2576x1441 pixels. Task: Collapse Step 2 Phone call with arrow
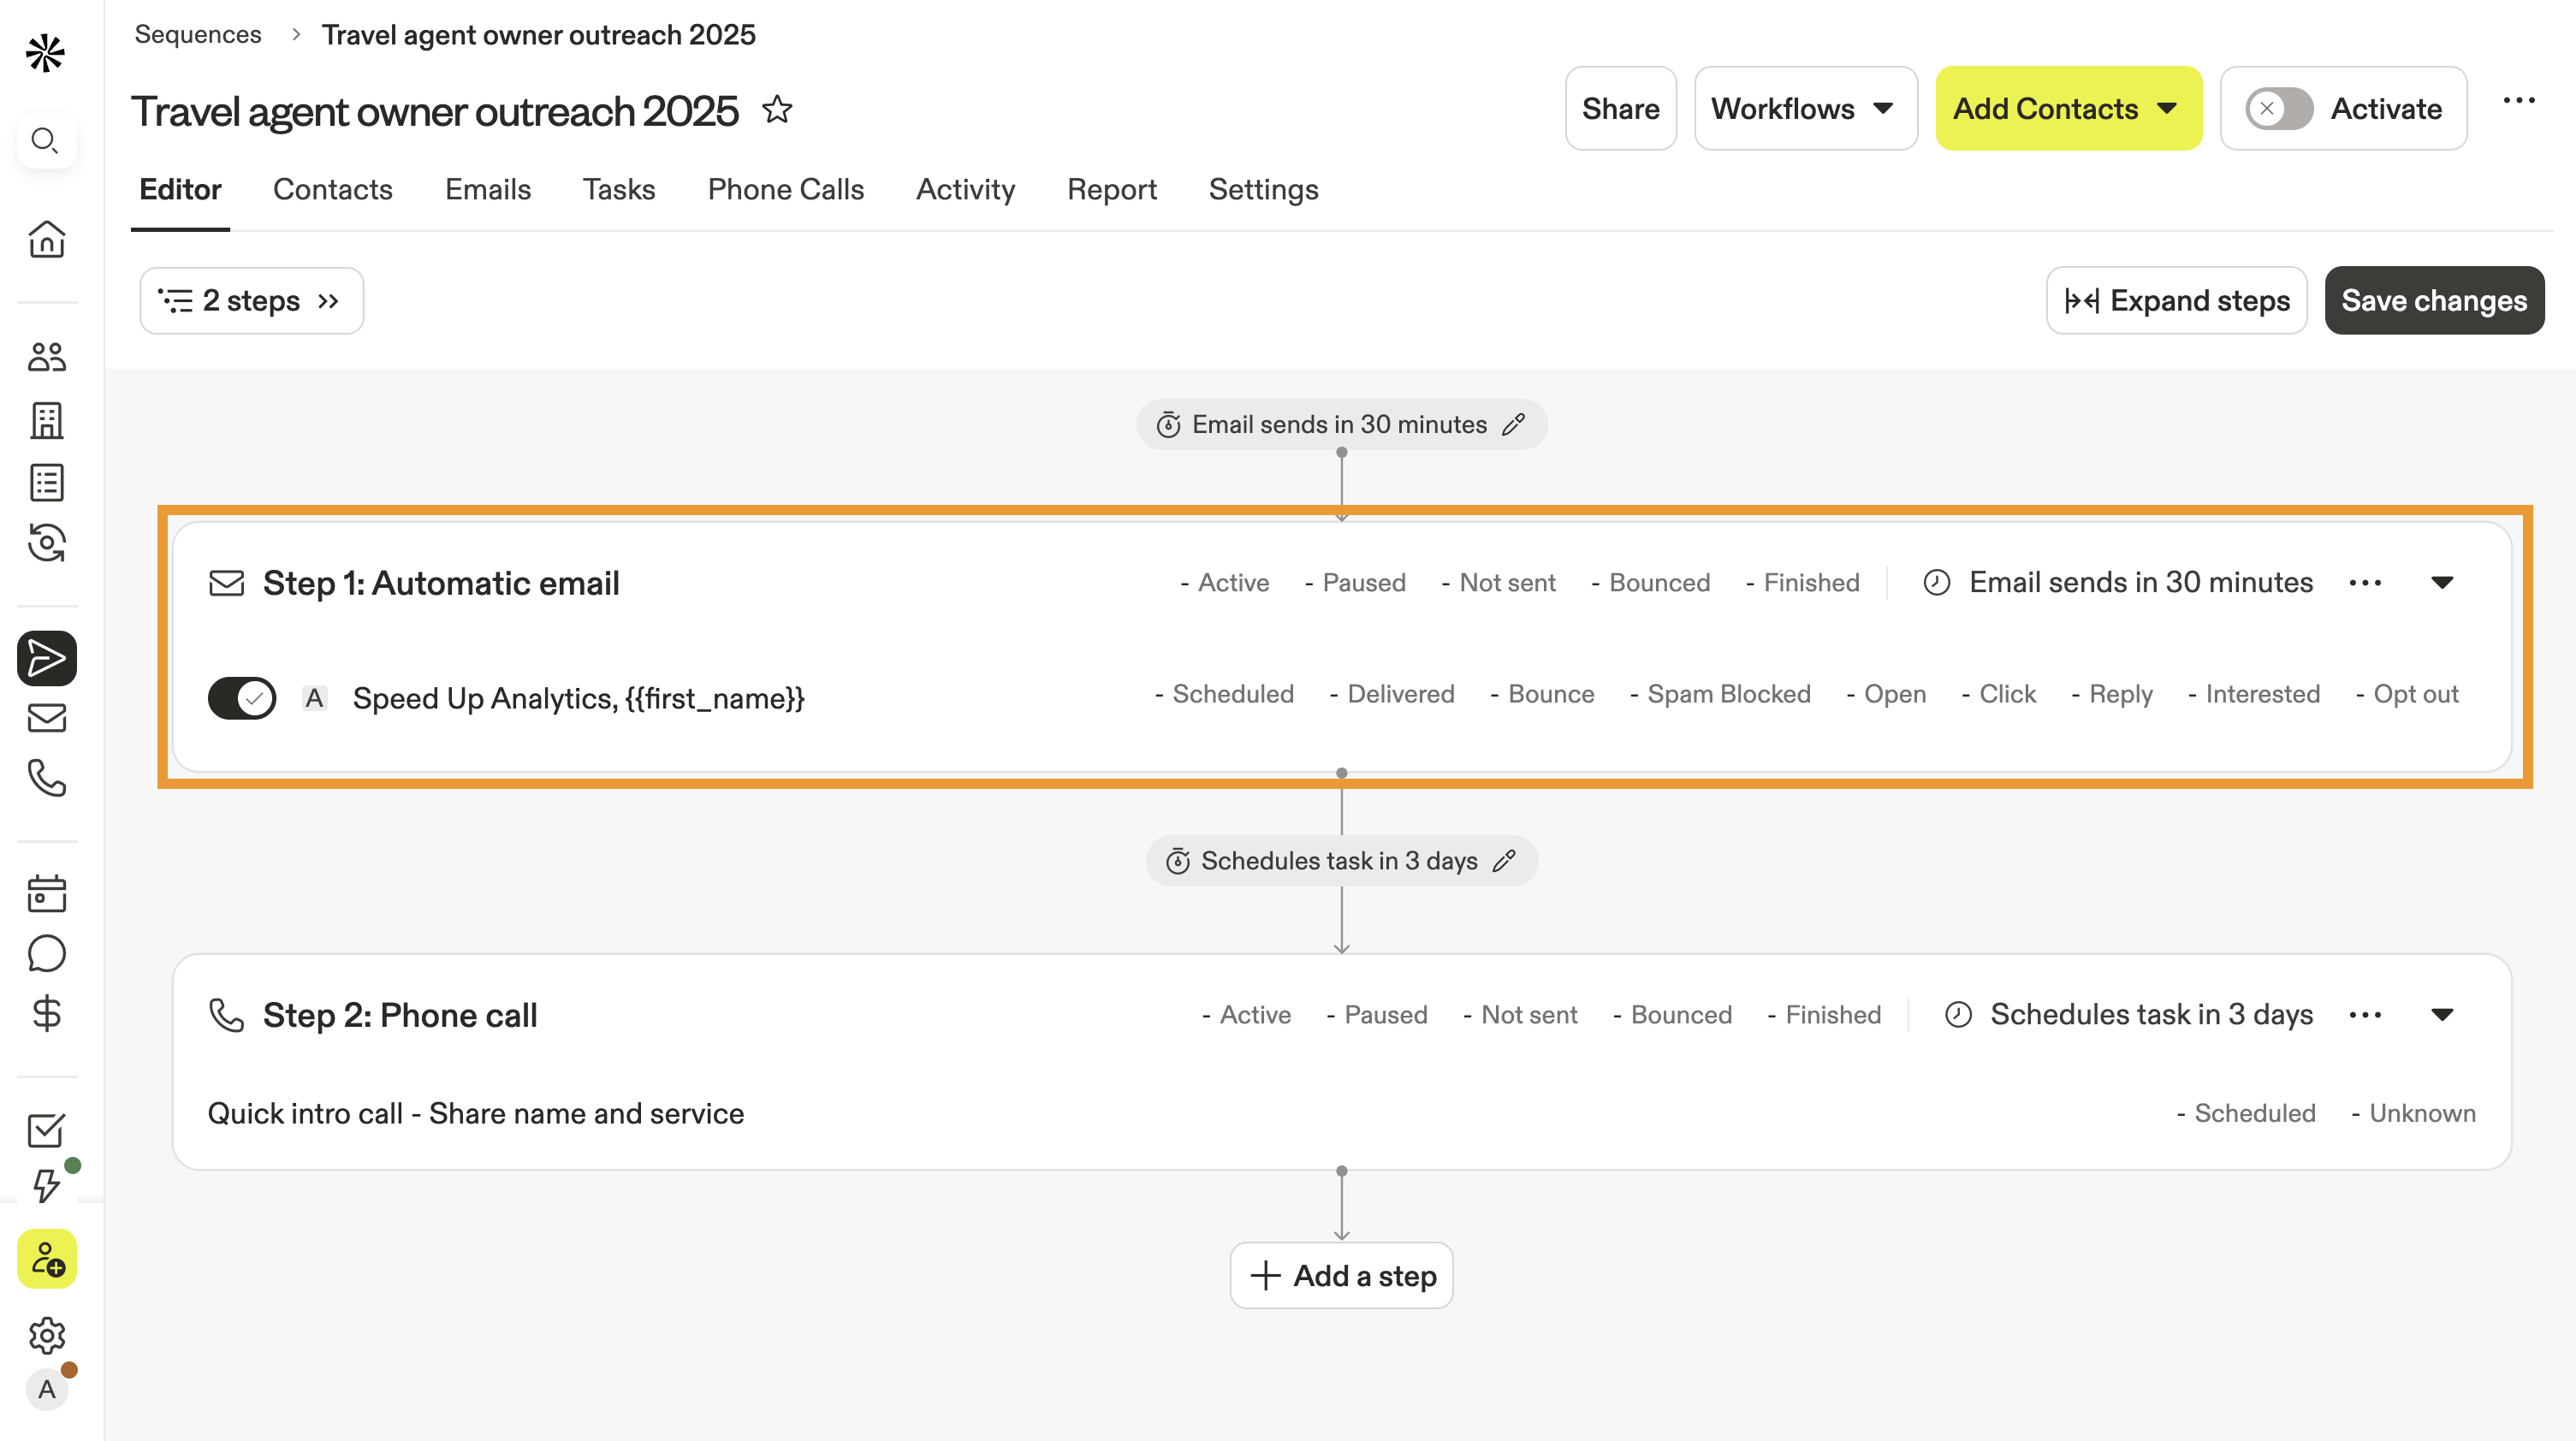tap(2442, 1015)
